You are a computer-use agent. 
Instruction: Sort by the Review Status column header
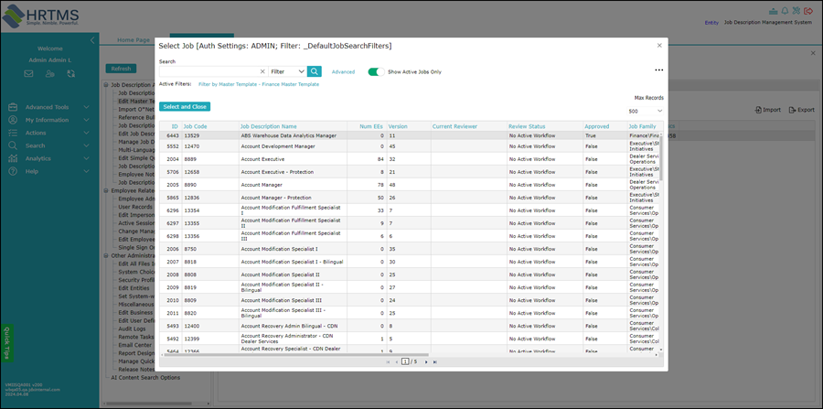(x=527, y=126)
